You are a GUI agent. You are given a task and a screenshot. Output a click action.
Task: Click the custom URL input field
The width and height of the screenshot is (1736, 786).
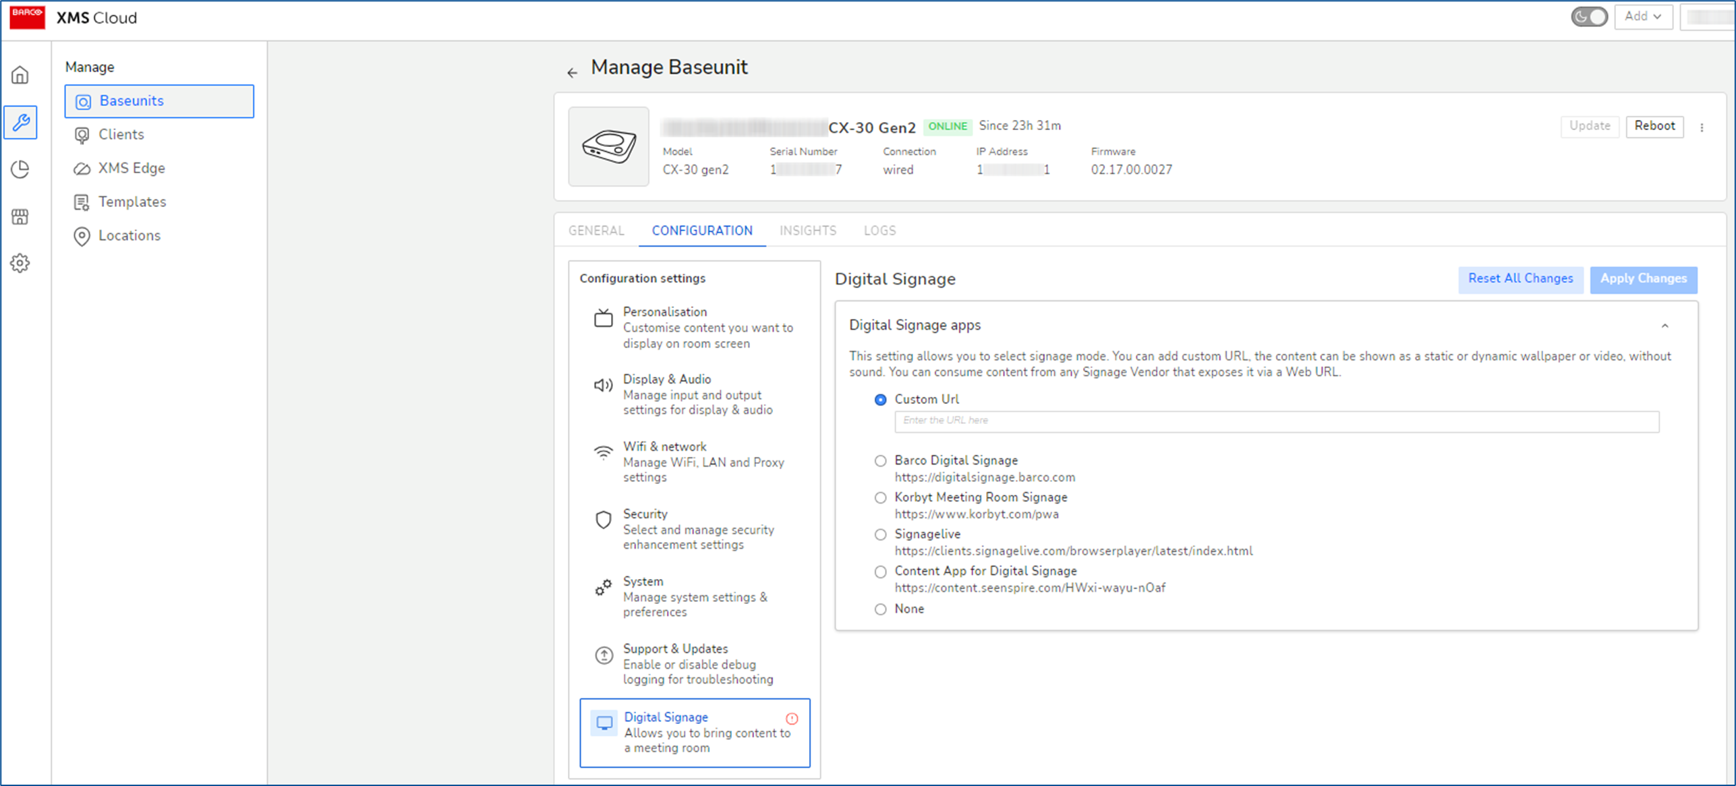tap(1277, 421)
